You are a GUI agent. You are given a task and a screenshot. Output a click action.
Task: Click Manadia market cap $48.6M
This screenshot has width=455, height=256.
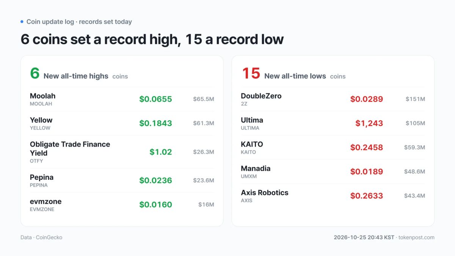414,172
